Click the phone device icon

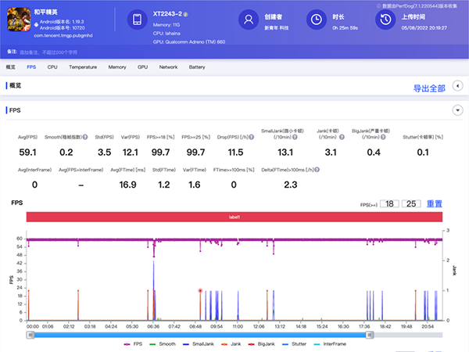coord(138,20)
